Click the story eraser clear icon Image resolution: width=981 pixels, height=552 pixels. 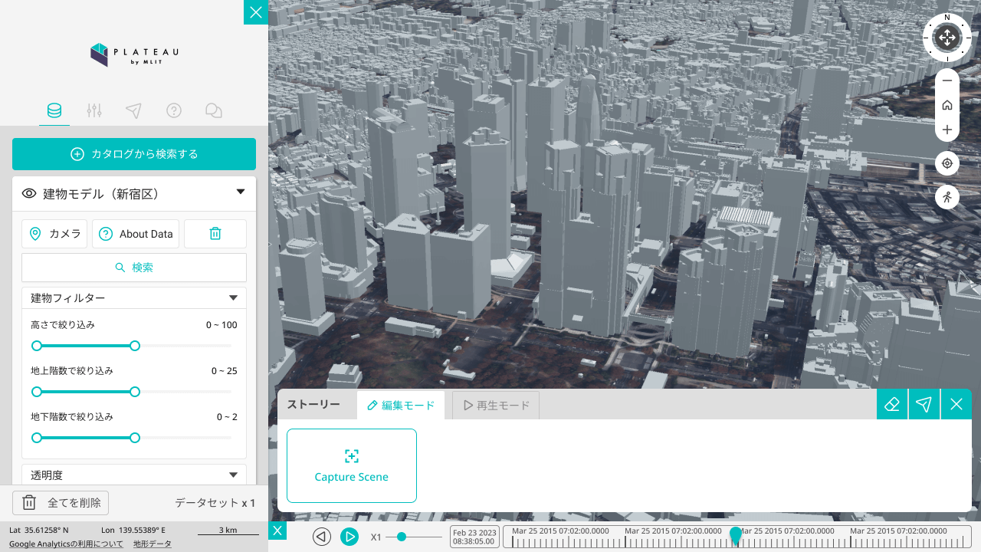[892, 405]
